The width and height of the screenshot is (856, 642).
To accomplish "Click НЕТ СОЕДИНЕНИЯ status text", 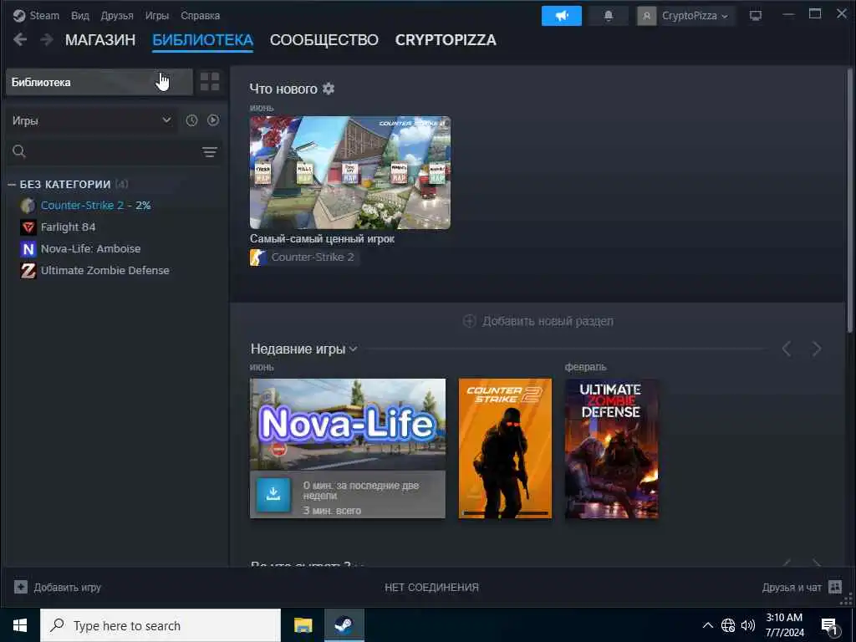I will click(x=431, y=588).
